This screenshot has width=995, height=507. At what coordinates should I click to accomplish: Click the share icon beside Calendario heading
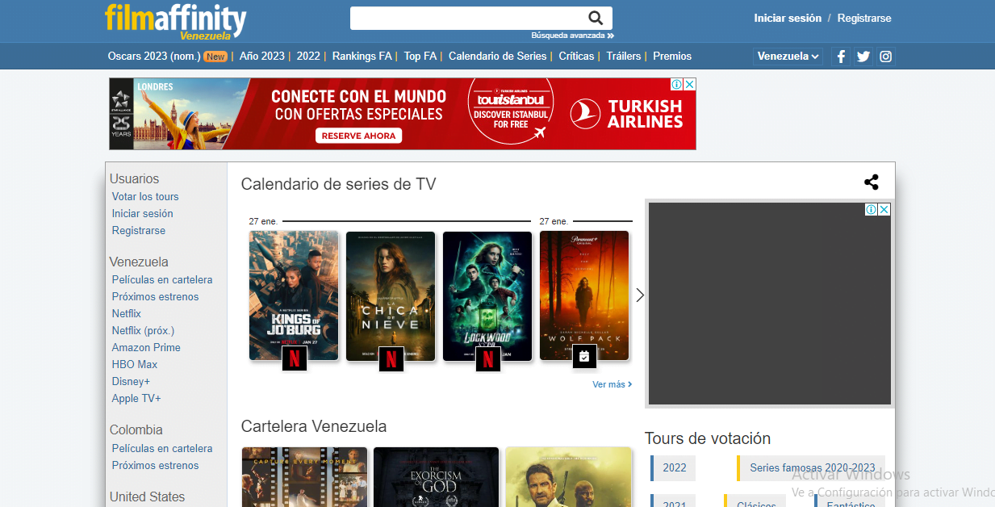(x=871, y=182)
